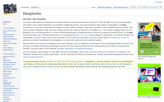This screenshot has height=102, width=164.
Task: Open the Stiegenklavier example
Action: 8,50
